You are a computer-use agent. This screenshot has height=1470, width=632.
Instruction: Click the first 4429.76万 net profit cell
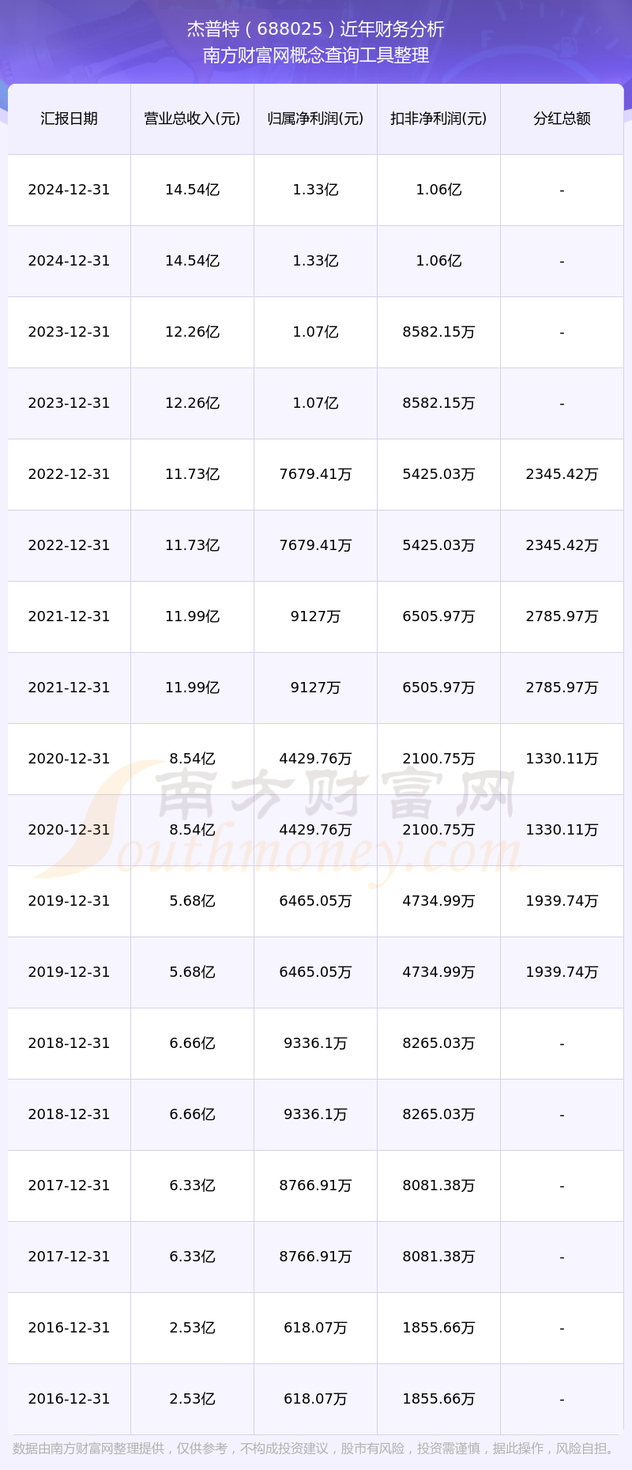click(315, 759)
